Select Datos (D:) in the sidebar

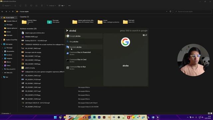click(x=8, y=73)
